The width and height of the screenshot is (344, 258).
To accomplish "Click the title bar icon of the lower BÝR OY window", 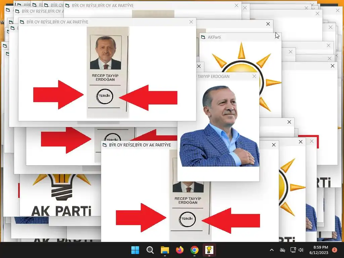I will (x=105, y=145).
